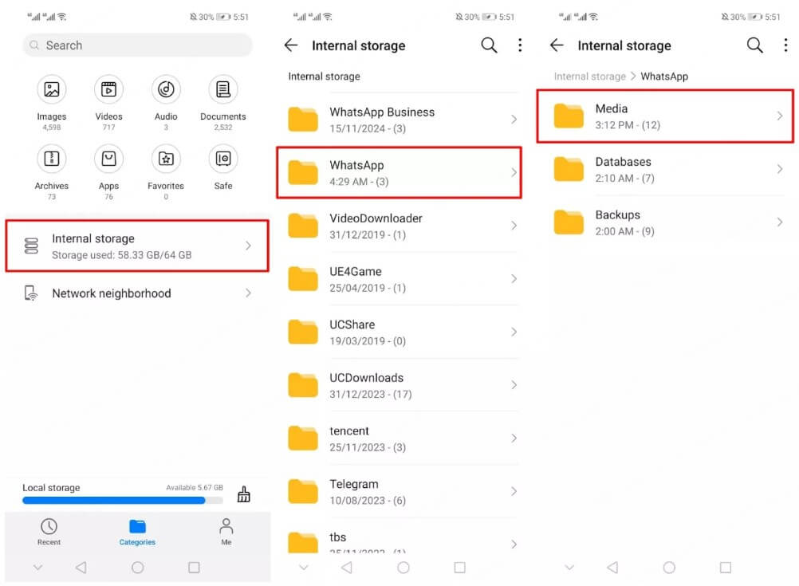Expand the Backups folder chevron
The height and width of the screenshot is (586, 799).
(x=779, y=222)
